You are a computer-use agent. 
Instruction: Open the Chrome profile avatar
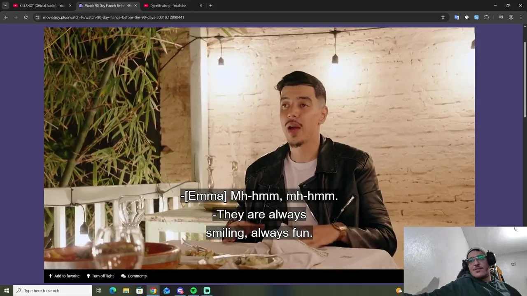[511, 17]
